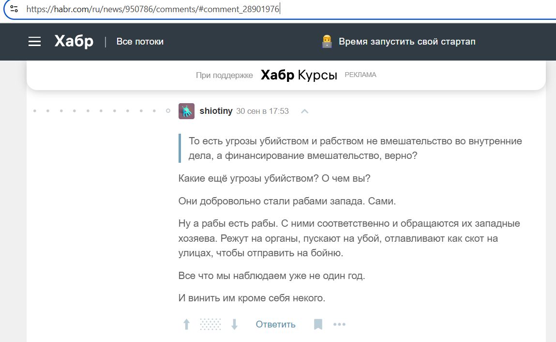Viewport: 556px width, 342px height.
Task: Click the hollow circle thread marker before the avatar
Action: click(168, 111)
